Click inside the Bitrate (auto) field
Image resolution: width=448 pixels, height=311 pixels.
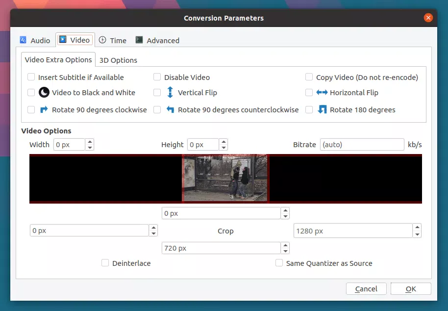362,144
